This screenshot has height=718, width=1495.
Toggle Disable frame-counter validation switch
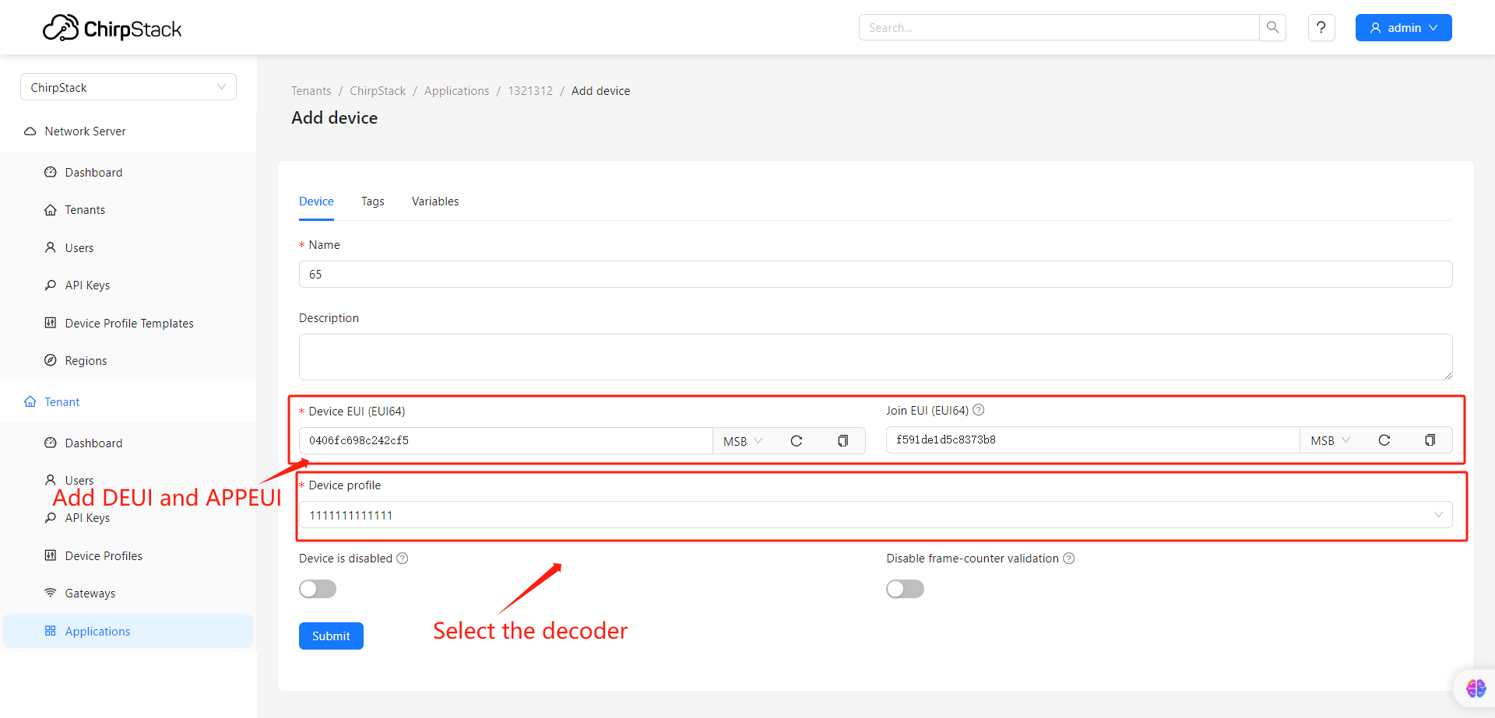click(x=905, y=589)
